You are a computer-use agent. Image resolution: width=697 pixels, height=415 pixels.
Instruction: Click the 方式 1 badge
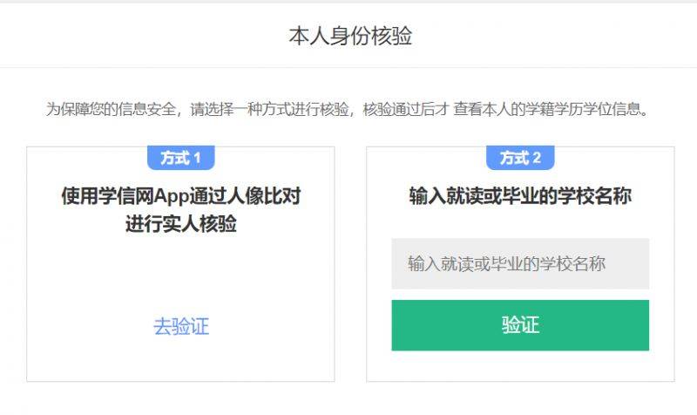click(181, 158)
